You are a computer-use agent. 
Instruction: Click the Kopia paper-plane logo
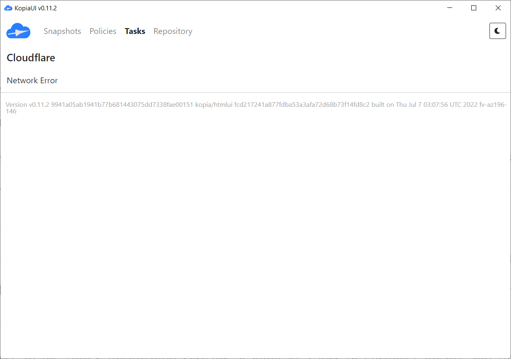point(18,31)
